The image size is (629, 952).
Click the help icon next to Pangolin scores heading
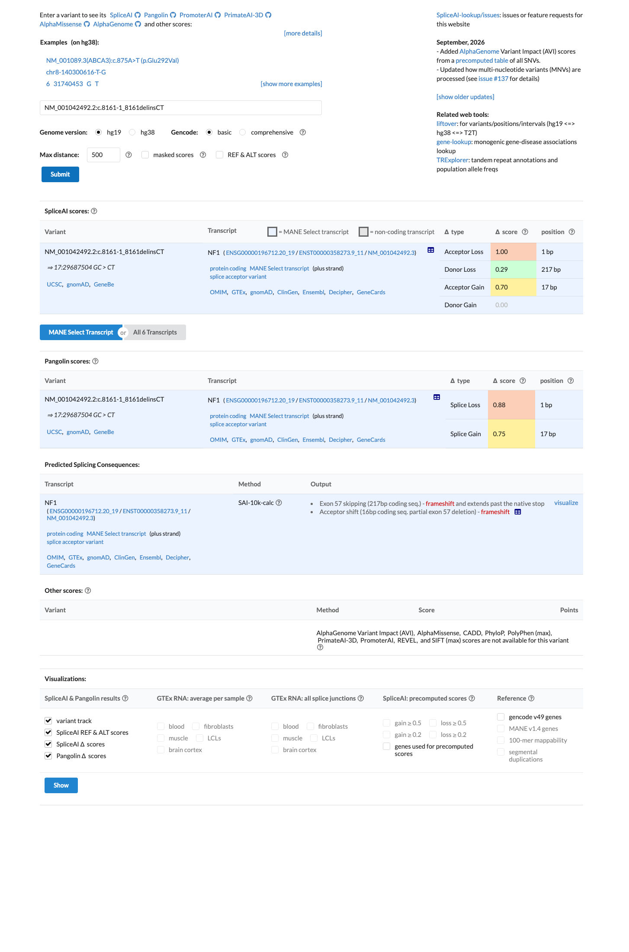click(x=96, y=361)
